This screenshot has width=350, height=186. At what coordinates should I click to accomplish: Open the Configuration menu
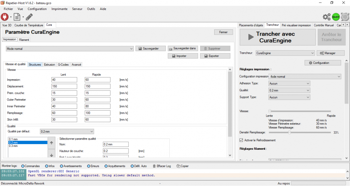tap(37, 9)
